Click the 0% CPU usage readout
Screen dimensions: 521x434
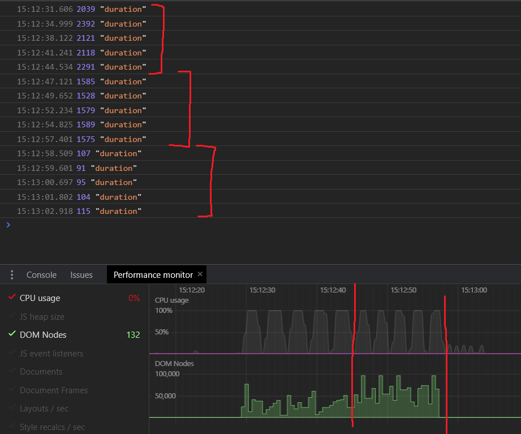pos(134,298)
